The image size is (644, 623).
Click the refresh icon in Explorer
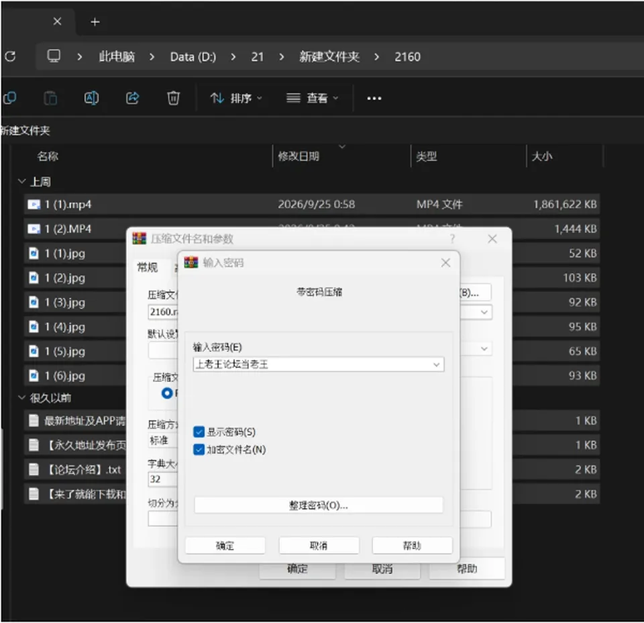(10, 56)
